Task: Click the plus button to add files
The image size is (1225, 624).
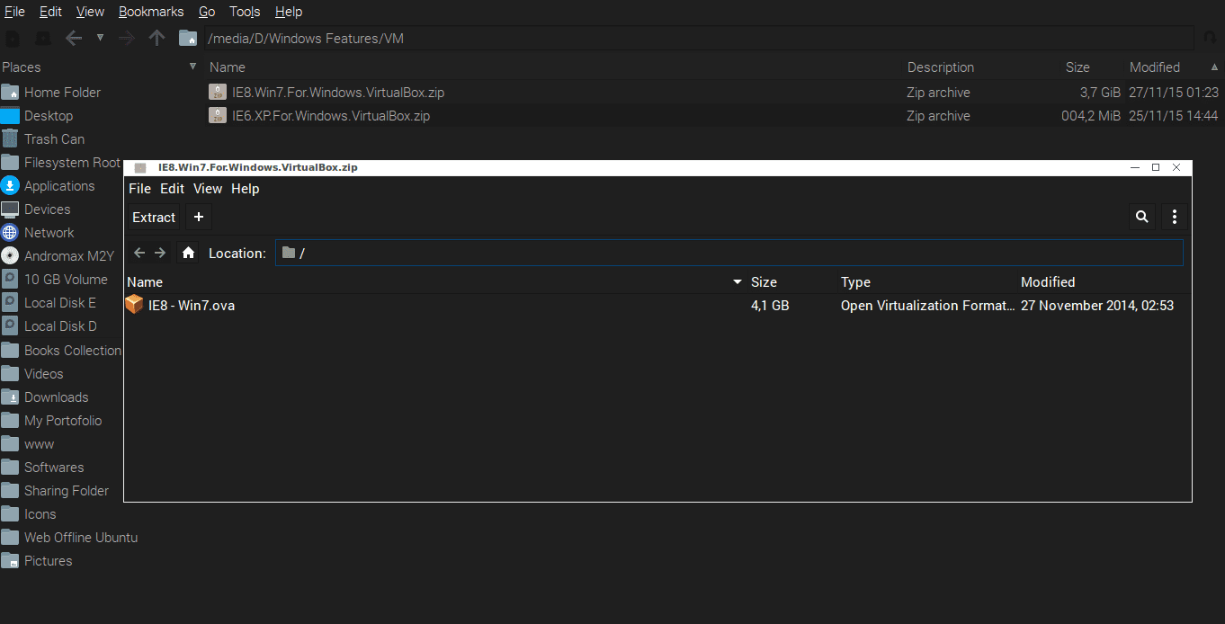Action: pos(199,217)
